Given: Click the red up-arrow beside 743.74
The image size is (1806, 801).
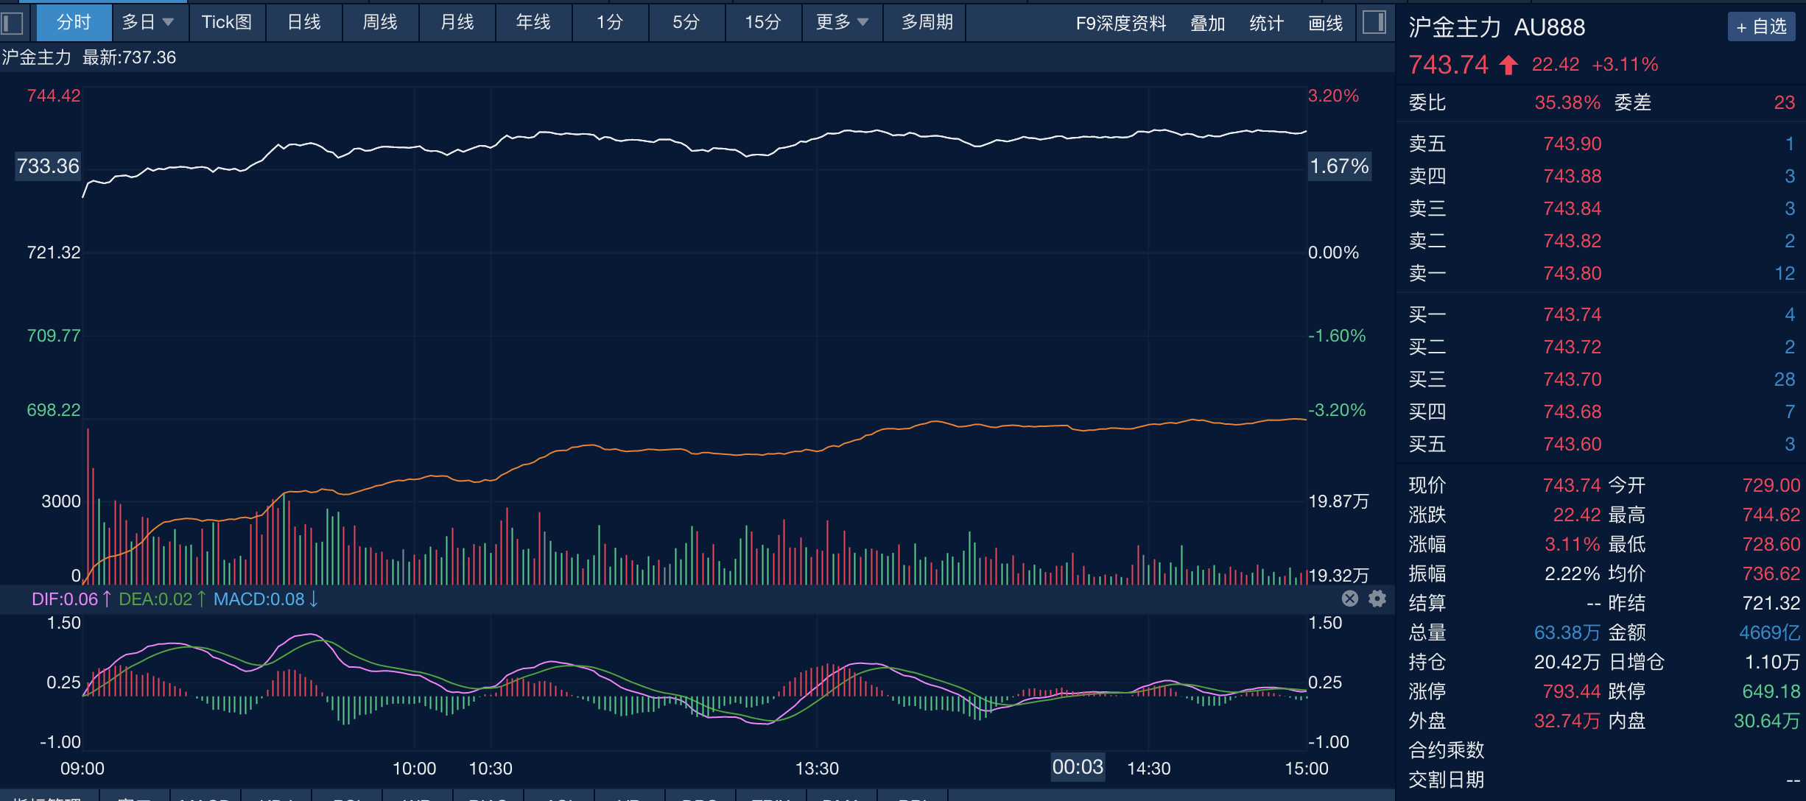Looking at the screenshot, I should 1508,65.
